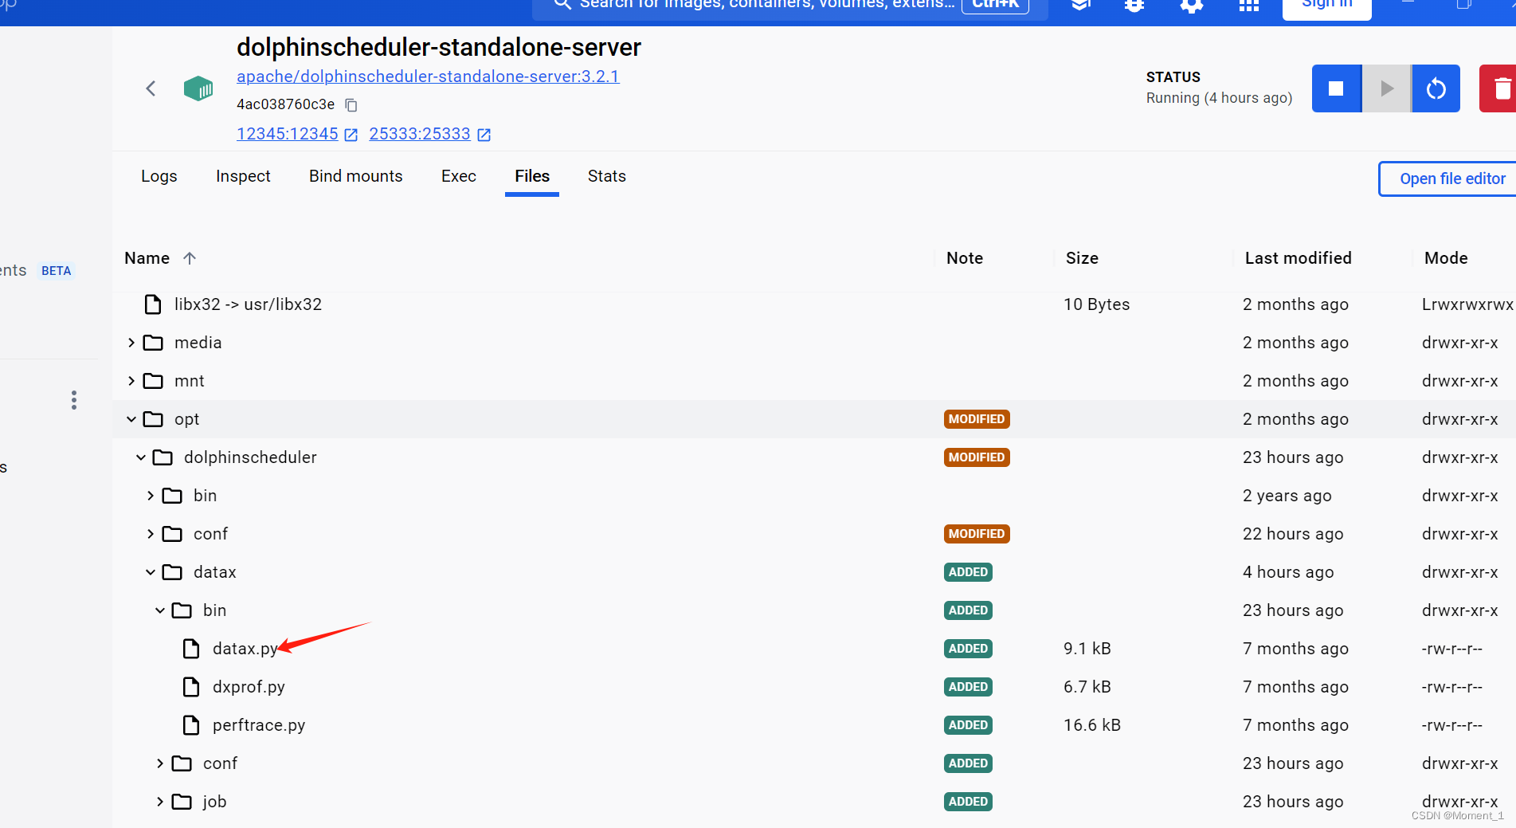This screenshot has height=828, width=1516.
Task: Restart the container
Action: coord(1436,88)
